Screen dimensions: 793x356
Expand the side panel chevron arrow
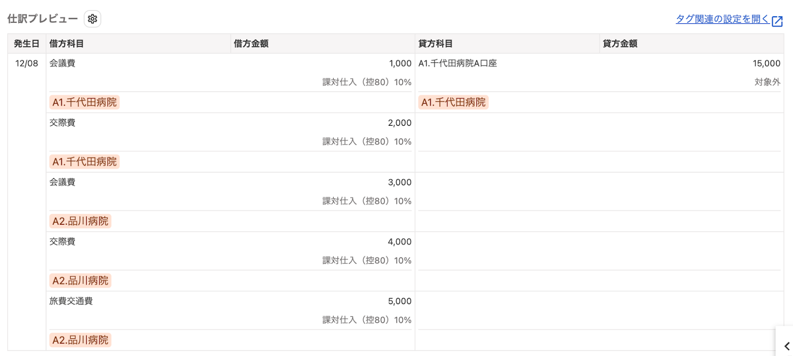coord(787,346)
